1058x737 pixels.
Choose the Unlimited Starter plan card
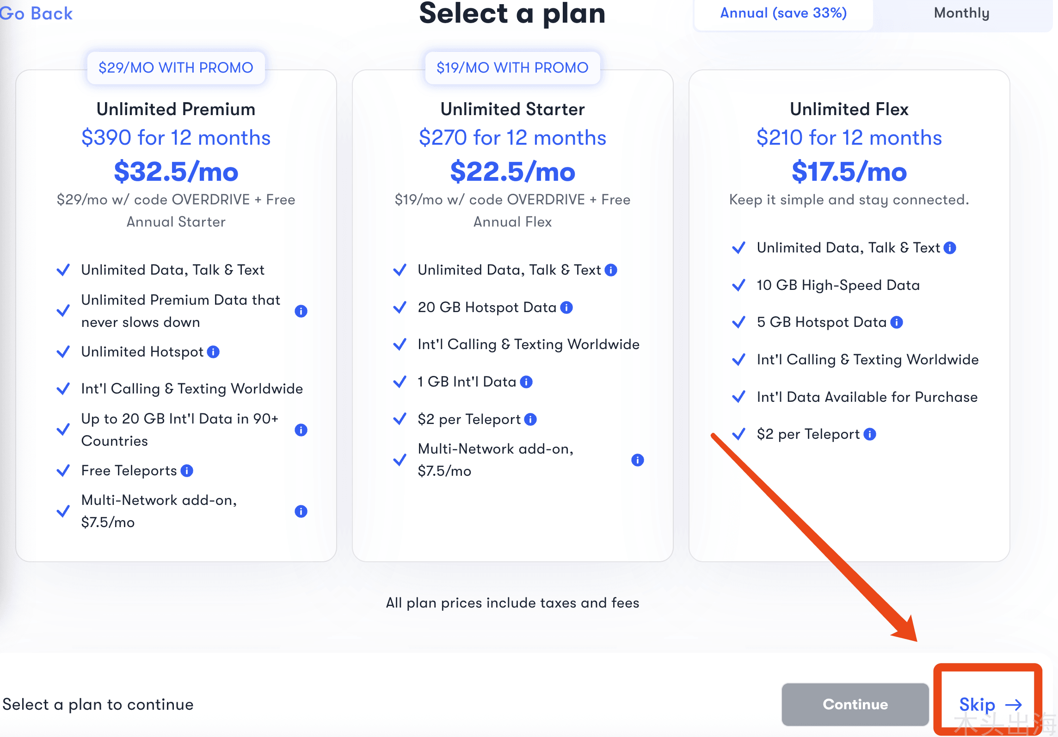tap(512, 316)
